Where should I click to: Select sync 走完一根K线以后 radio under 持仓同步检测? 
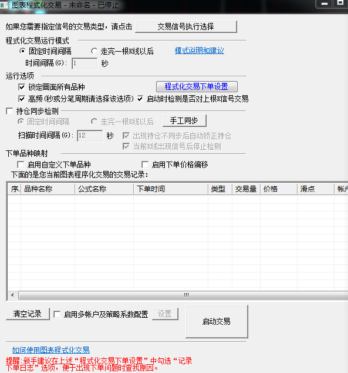point(94,122)
